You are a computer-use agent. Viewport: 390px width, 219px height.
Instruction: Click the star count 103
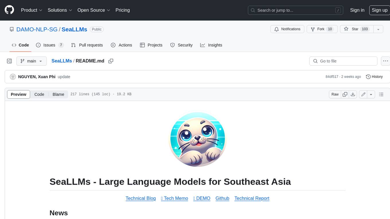tap(365, 29)
